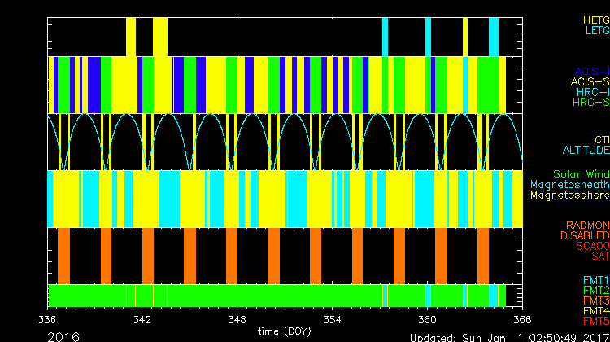Click the first orange RADMON disabled bar
This screenshot has height=342, width=610.
click(63, 255)
